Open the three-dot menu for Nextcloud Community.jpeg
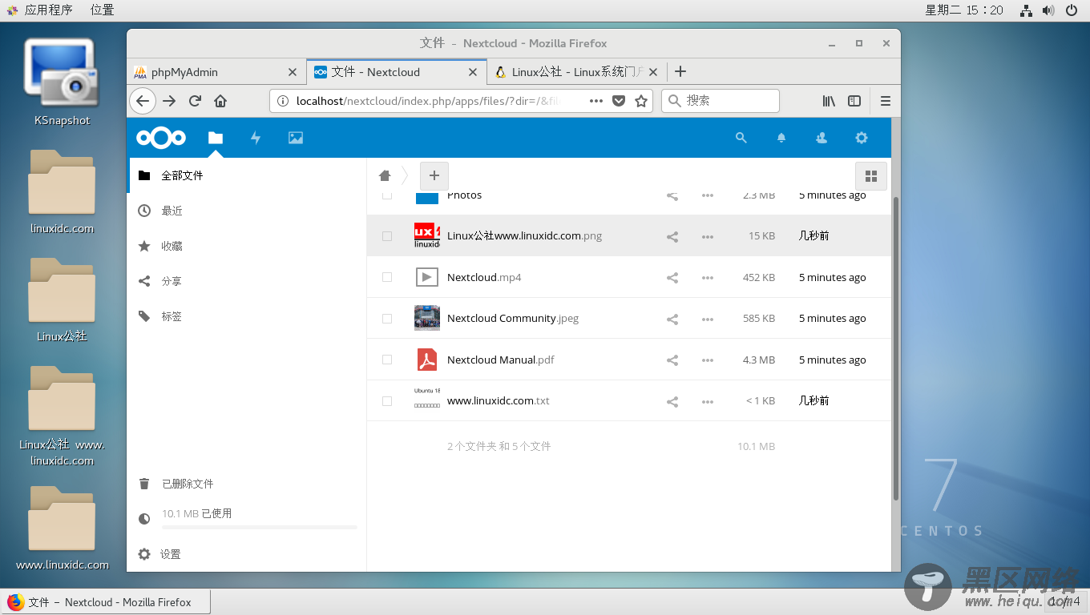Viewport: 1090px width, 615px height. click(708, 319)
